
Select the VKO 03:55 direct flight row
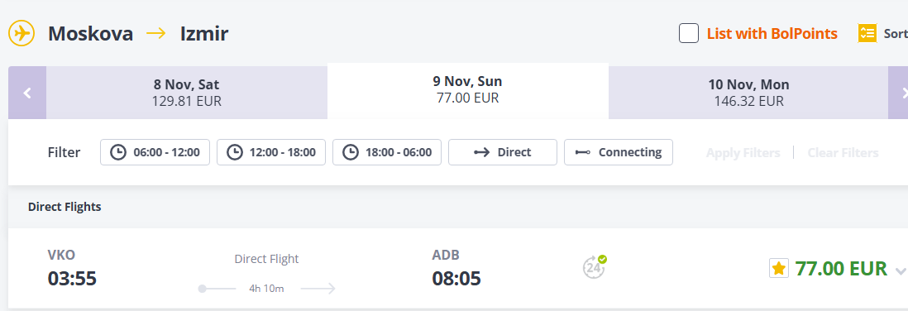(457, 268)
